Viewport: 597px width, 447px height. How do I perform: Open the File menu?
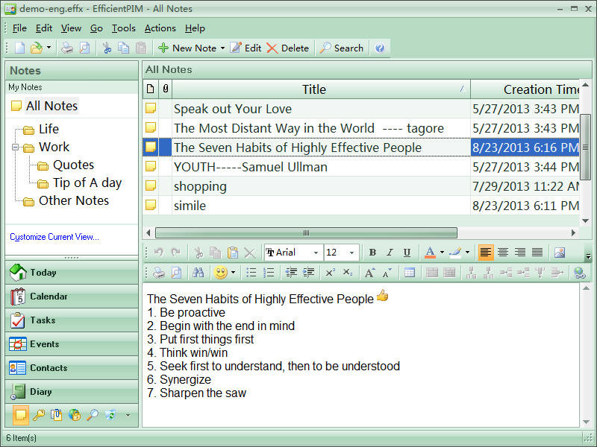(19, 28)
